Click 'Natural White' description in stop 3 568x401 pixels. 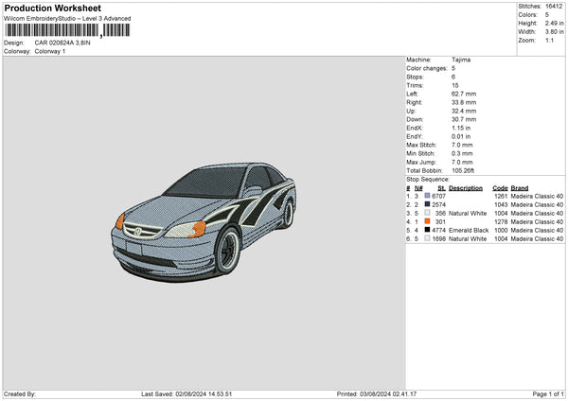(468, 213)
